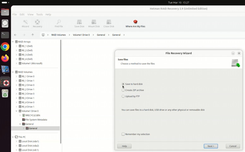Image resolution: width=245 pixels, height=152 pixels.
Task: Click Volume1 Drive 0 breadcrumb segment
Action: tap(81, 35)
